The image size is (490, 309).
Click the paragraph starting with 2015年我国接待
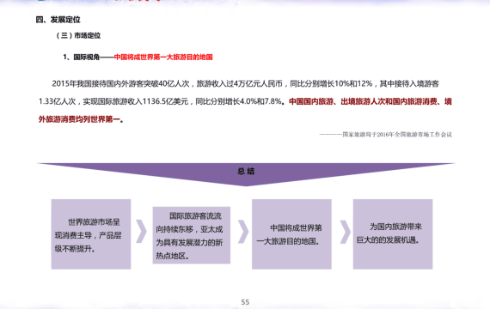pos(245,101)
